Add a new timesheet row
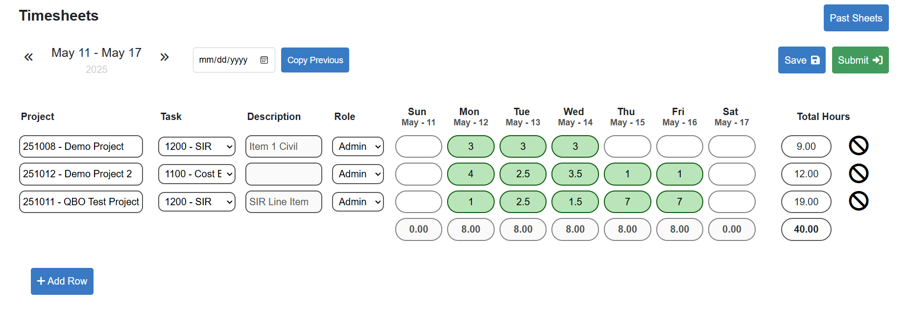This screenshot has width=907, height=310. 62,281
